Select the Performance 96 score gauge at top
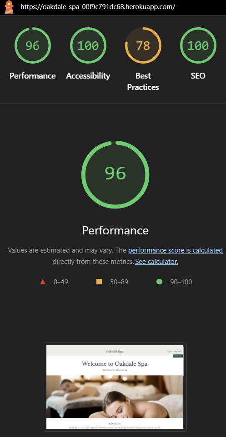Viewport: 226px width, 437px height. [x=33, y=45]
